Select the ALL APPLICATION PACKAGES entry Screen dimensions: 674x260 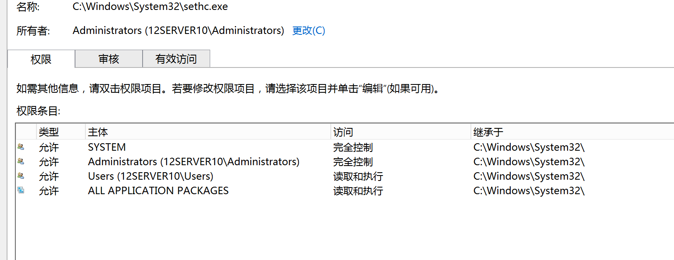tap(158, 191)
